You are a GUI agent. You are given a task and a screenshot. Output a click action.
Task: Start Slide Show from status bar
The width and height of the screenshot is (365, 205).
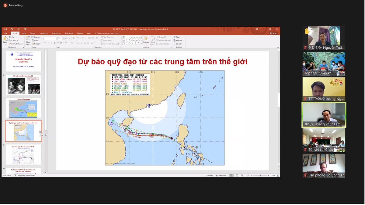coord(248,176)
